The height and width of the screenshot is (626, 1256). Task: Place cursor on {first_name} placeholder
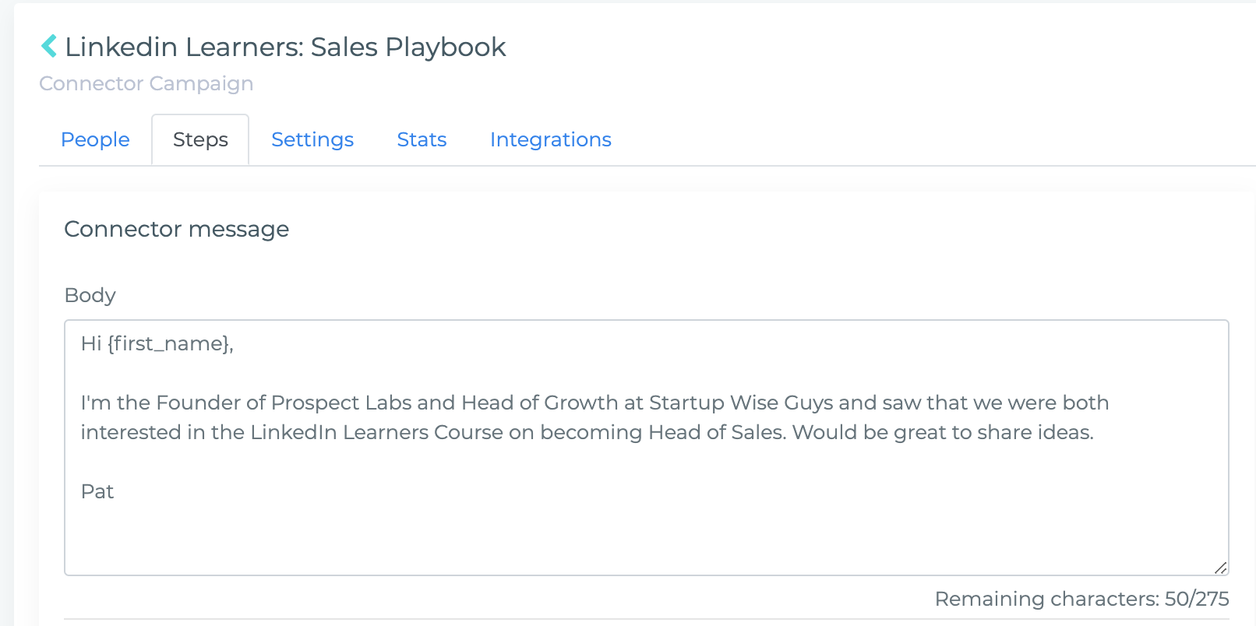[x=168, y=343]
